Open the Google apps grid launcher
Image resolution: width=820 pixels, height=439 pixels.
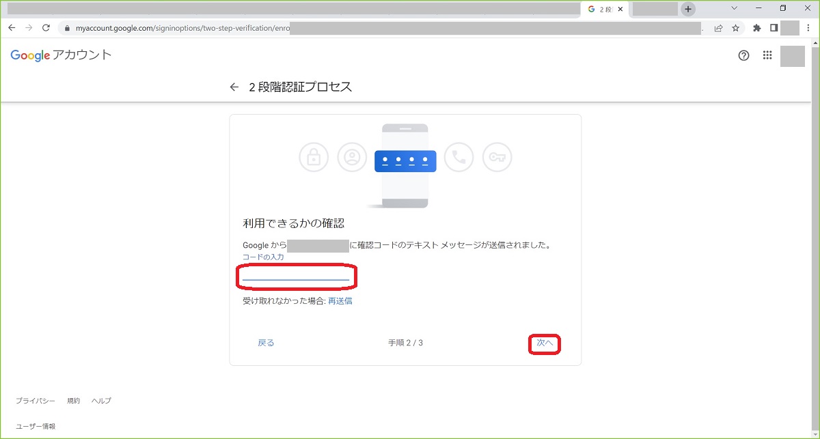(767, 56)
